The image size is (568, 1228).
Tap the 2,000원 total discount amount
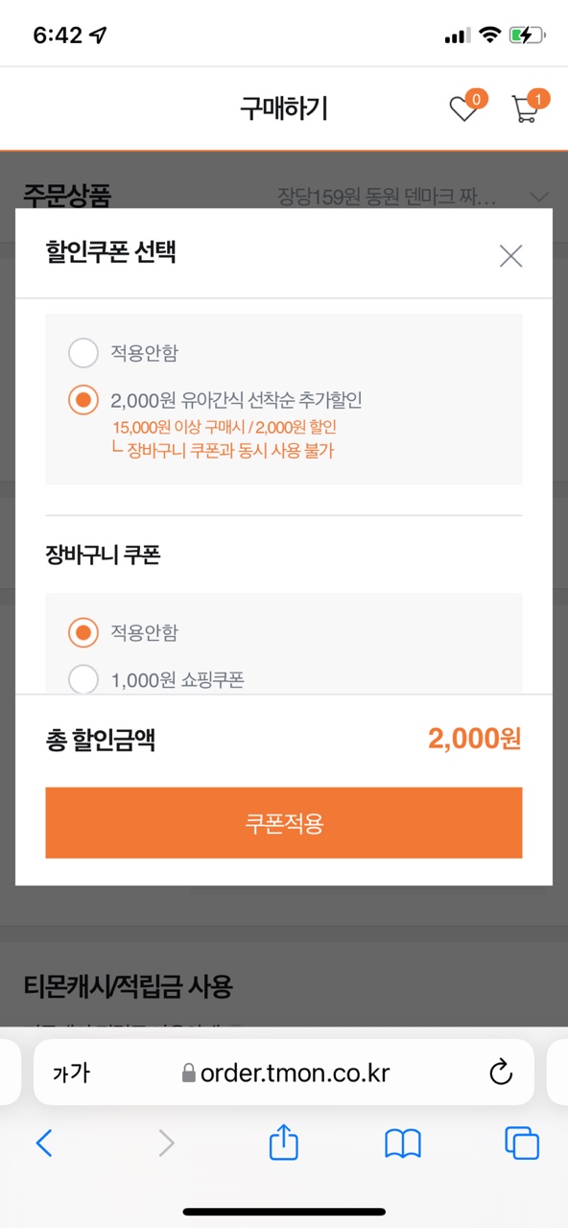[x=475, y=739]
